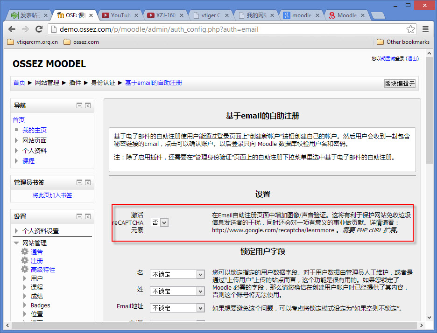Click the vertical scrollbar down arrow
Image resolution: width=437 pixels, height=333 pixels.
tap(429, 318)
